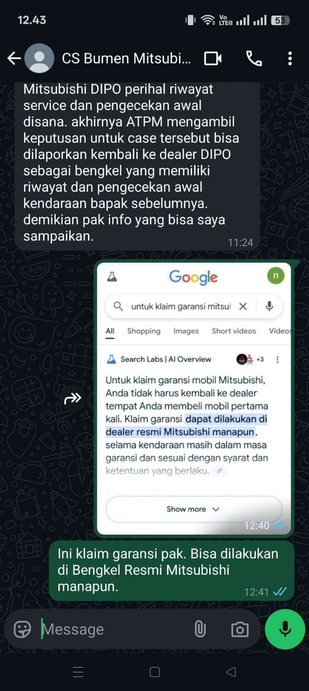The height and width of the screenshot is (691, 309).
Task: Open the three-dot more options menu
Action: coord(290,58)
